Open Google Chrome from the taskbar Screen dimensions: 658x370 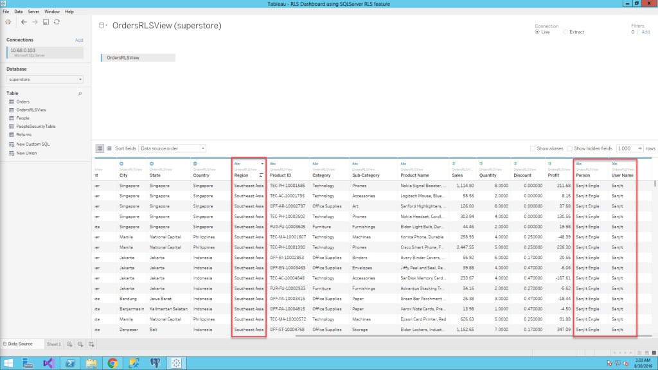point(112,363)
